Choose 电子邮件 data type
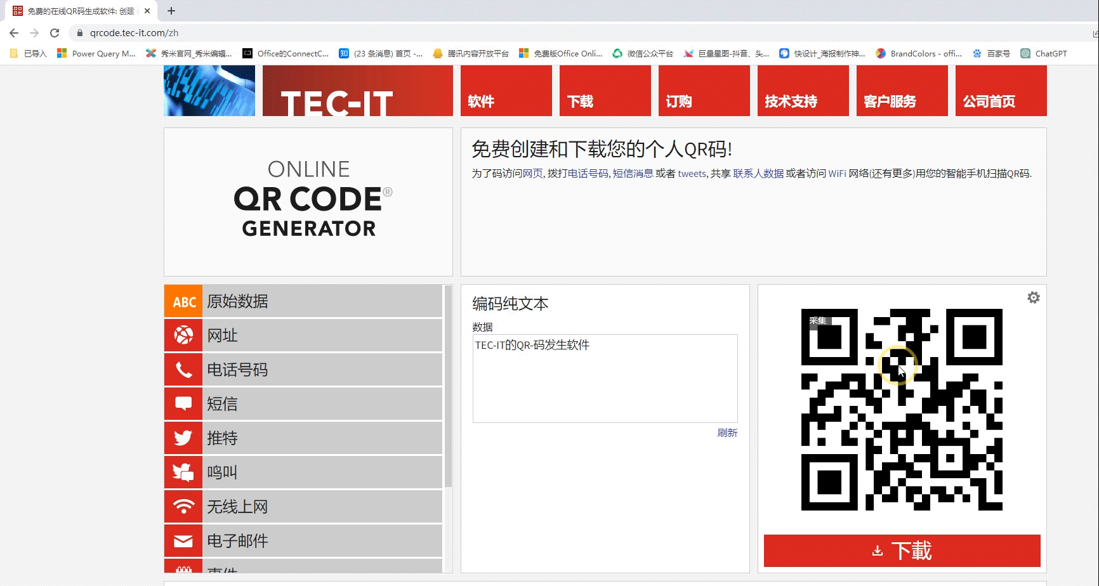Screen dimensions: 1099x586 303,541
